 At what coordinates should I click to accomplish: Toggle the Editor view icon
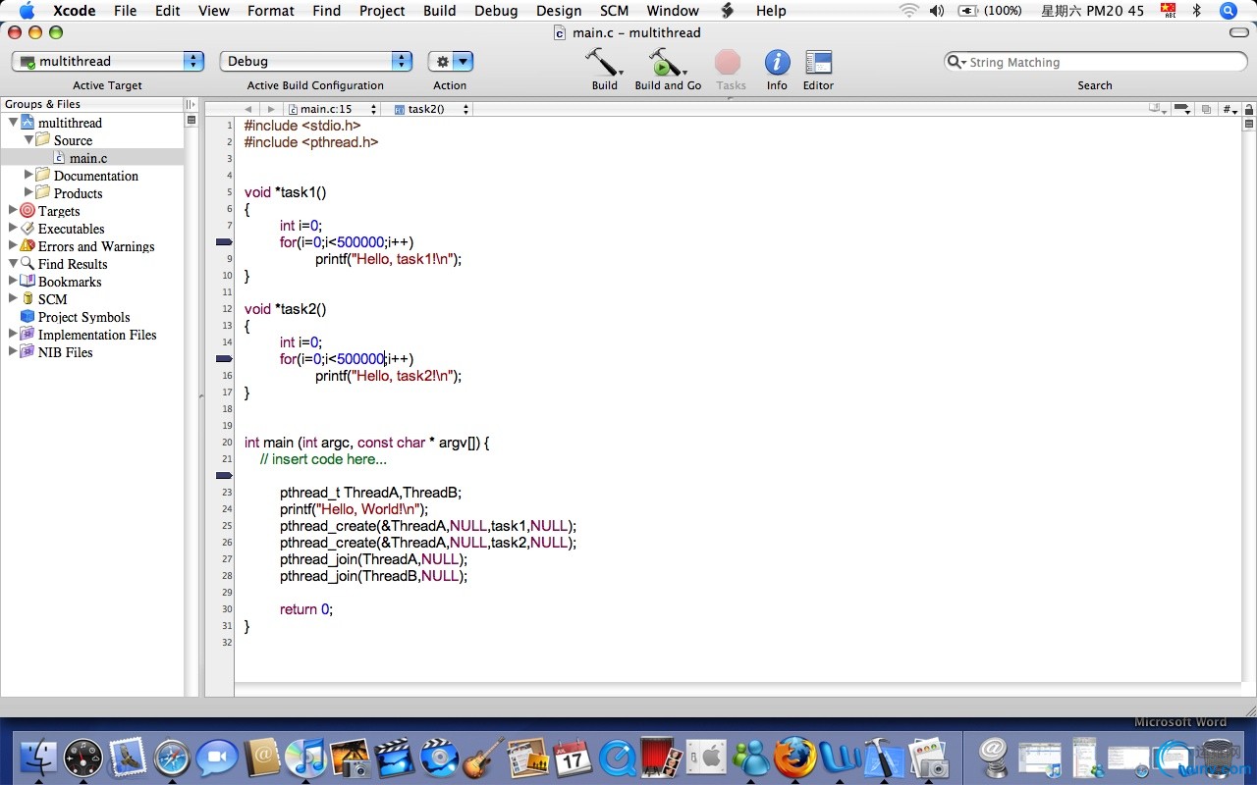[818, 63]
